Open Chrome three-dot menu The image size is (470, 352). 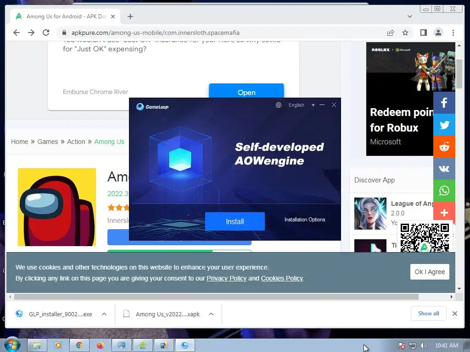tap(453, 33)
